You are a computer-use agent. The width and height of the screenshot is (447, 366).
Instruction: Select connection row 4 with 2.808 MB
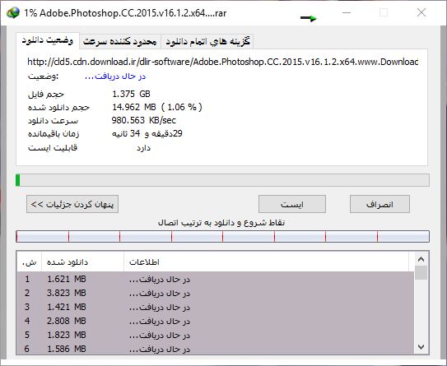(215, 321)
